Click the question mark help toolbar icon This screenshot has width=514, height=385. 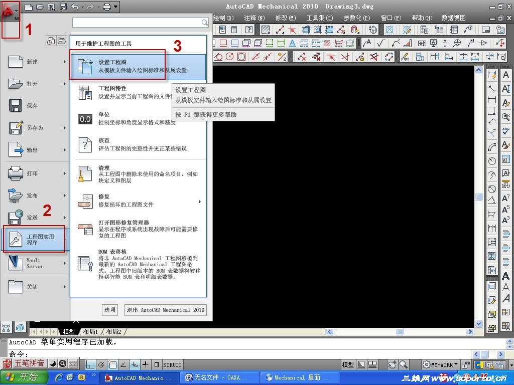249,30
